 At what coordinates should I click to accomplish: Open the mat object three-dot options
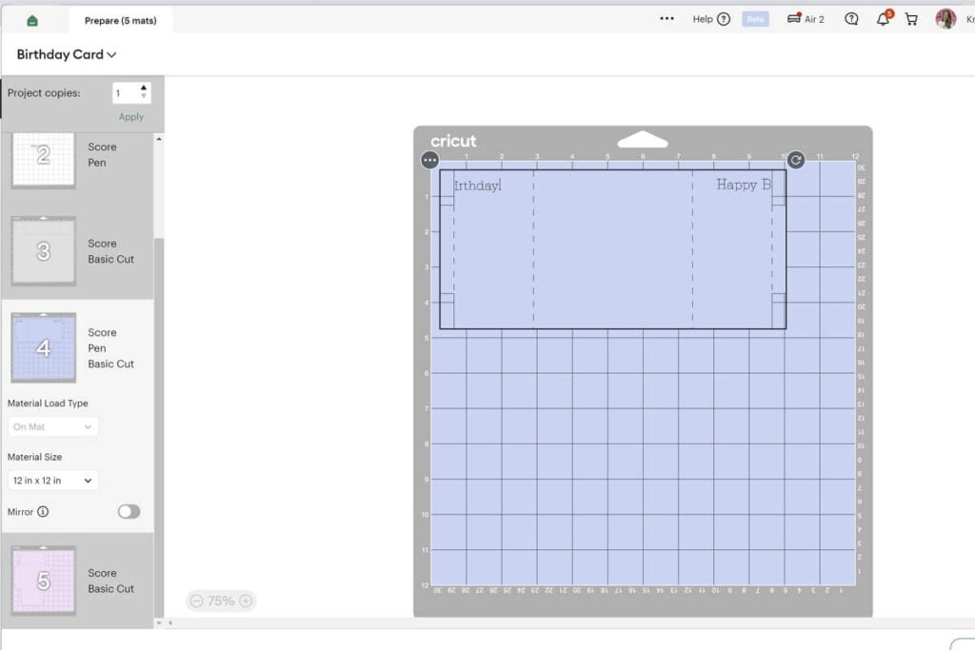pyautogui.click(x=429, y=160)
